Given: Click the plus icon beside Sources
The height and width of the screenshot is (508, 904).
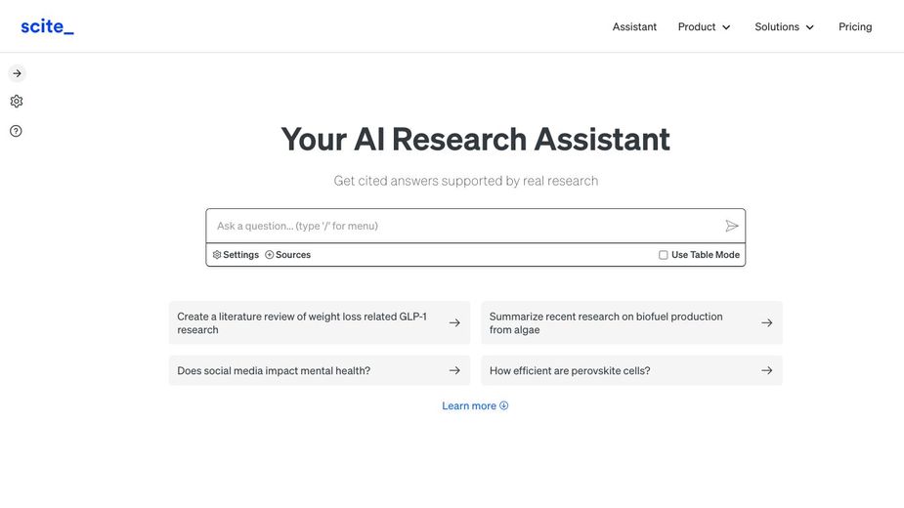Looking at the screenshot, I should click(270, 255).
